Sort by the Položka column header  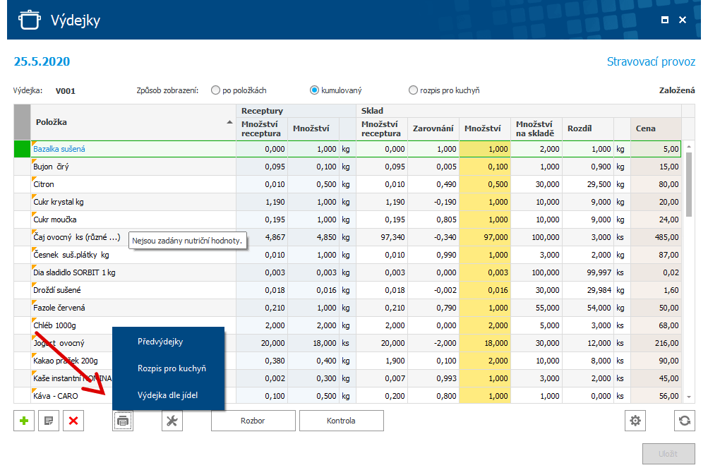(133, 122)
